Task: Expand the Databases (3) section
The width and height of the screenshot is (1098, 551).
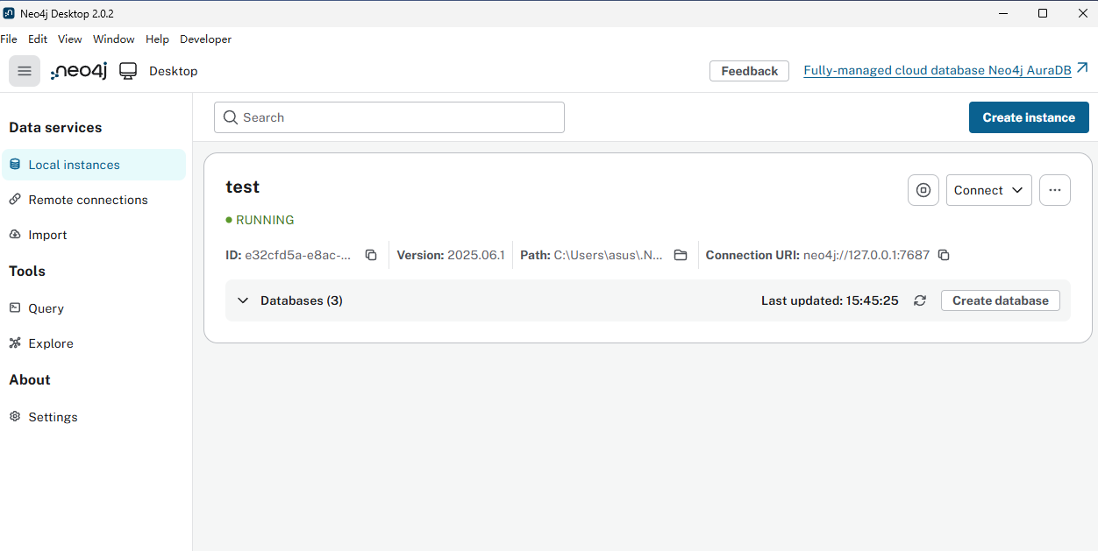Action: pyautogui.click(x=244, y=300)
